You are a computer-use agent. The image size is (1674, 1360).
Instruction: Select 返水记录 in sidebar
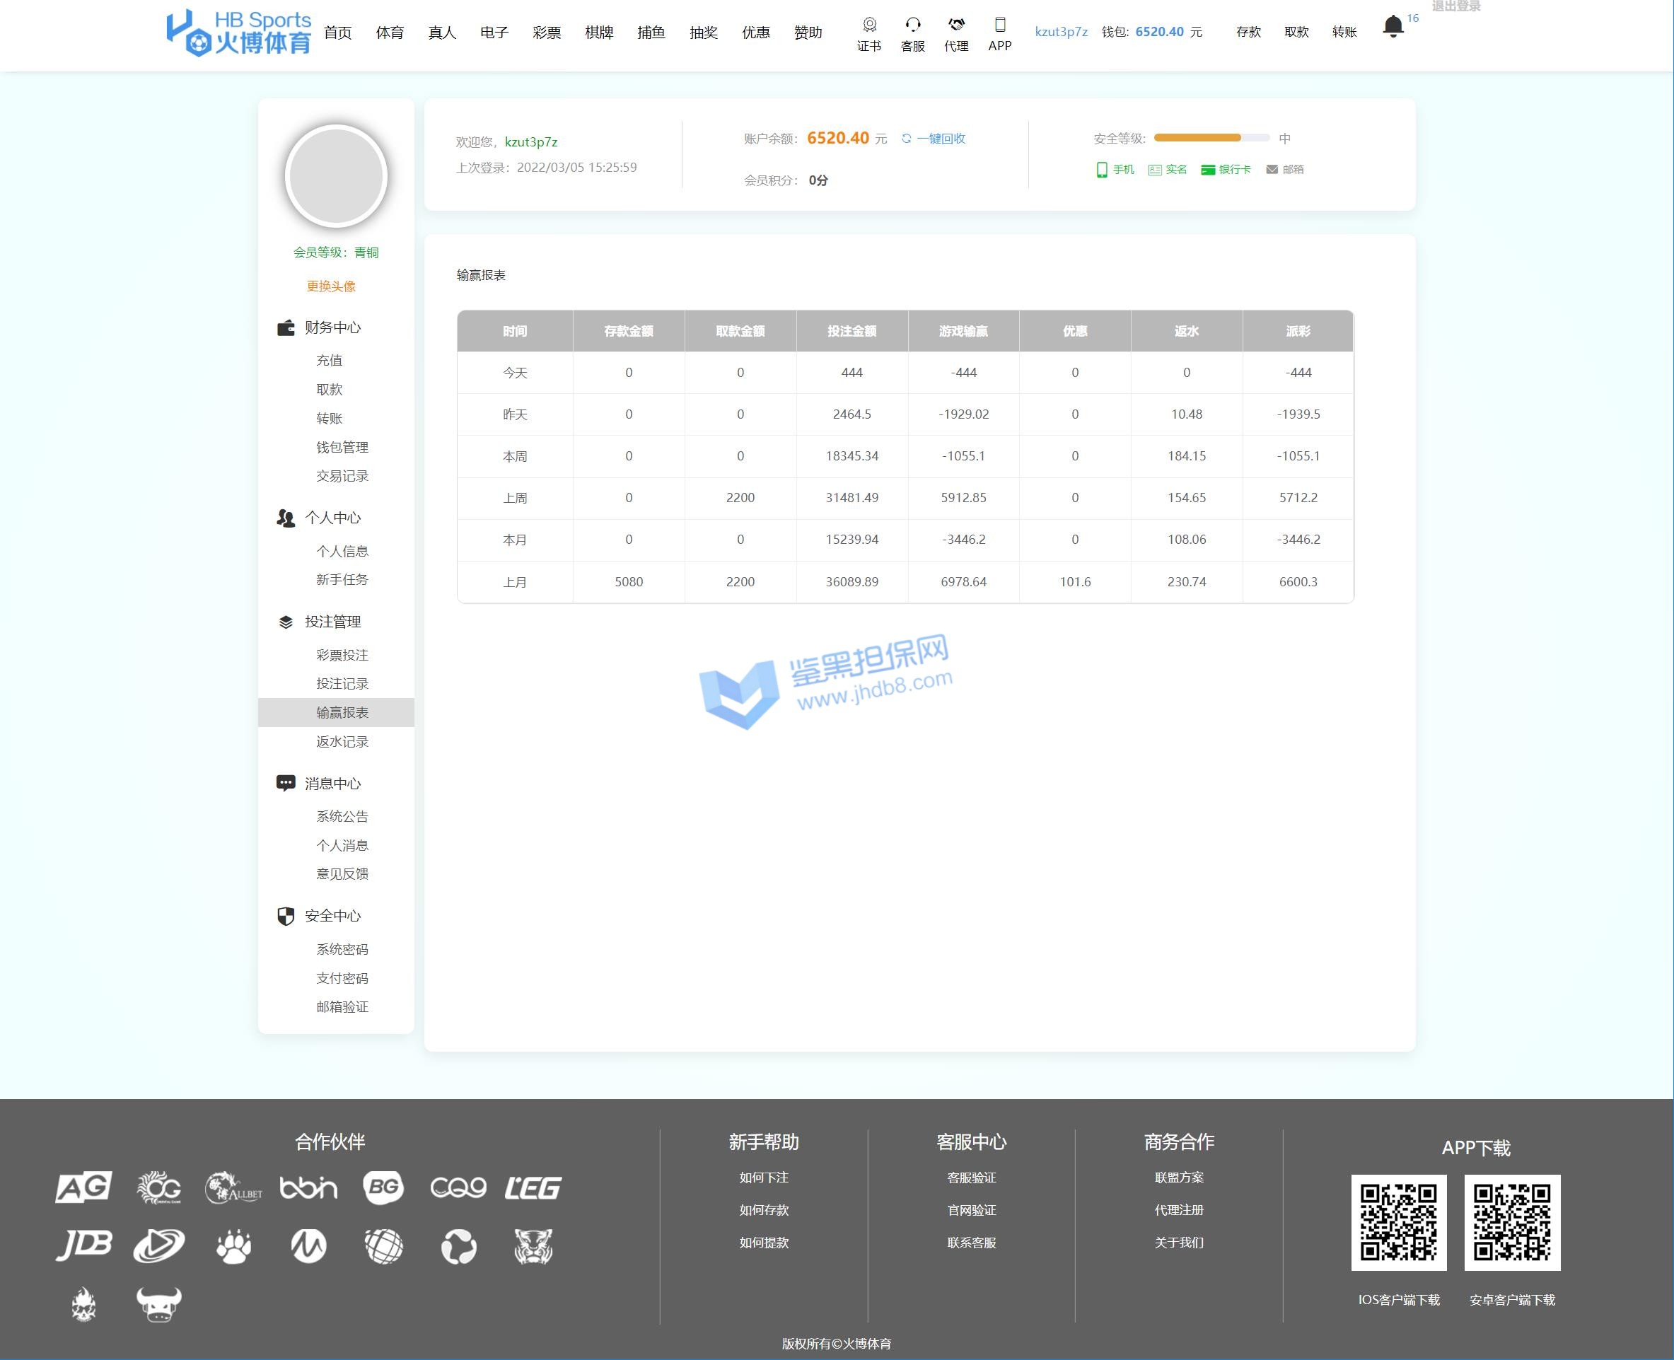coord(342,741)
